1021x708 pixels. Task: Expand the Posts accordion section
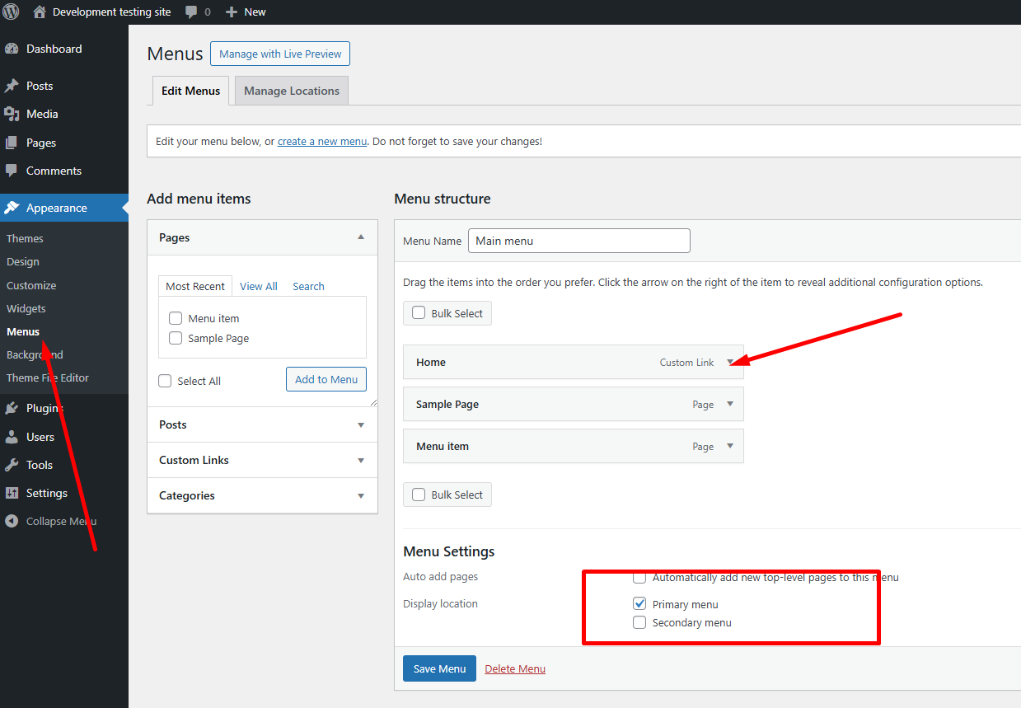tap(361, 425)
